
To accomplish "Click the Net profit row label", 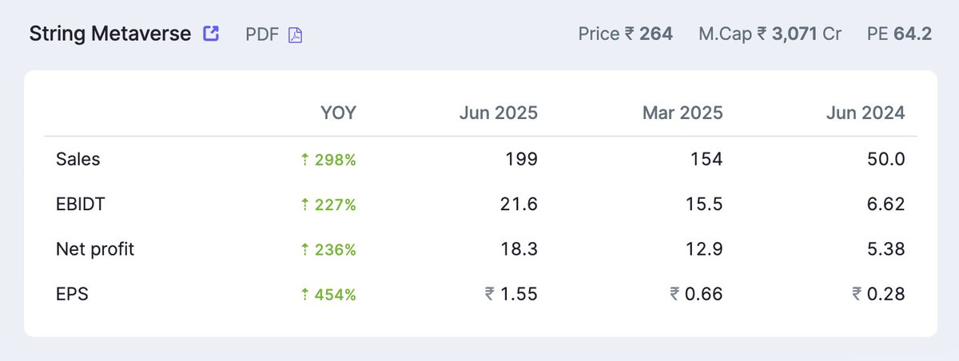I will click(x=95, y=249).
